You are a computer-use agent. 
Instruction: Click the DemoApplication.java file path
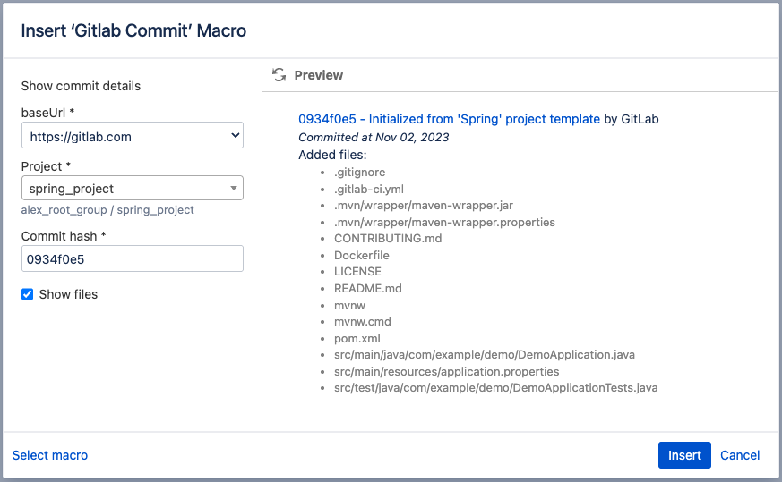[485, 355]
